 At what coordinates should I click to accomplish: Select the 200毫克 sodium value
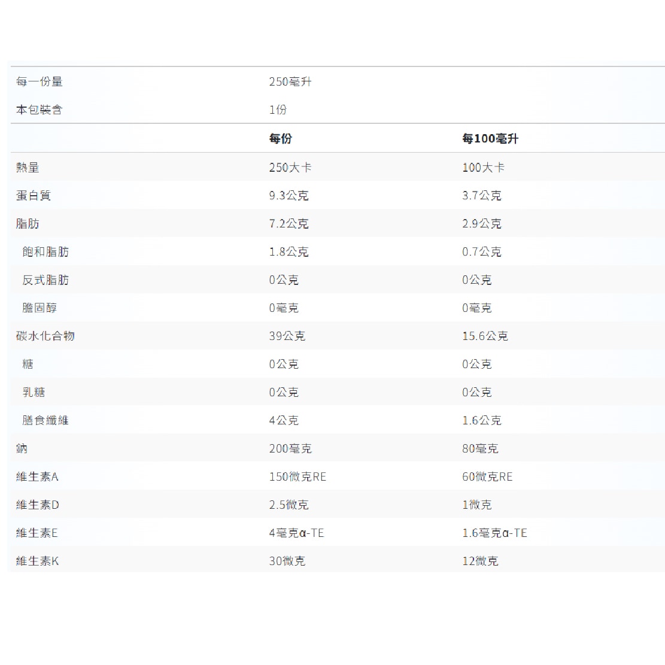click(x=290, y=449)
